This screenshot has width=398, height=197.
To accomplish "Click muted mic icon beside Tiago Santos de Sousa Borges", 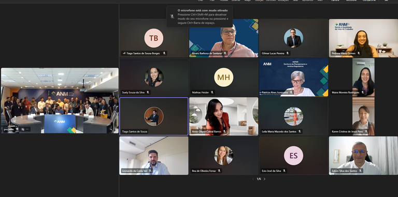I will point(164,53).
